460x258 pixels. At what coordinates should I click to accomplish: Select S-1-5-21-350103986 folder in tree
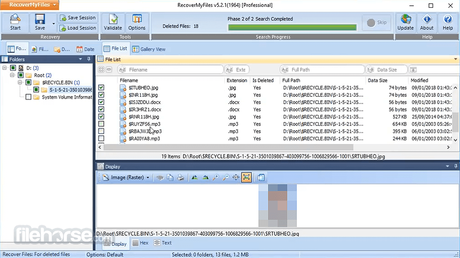[x=70, y=90]
